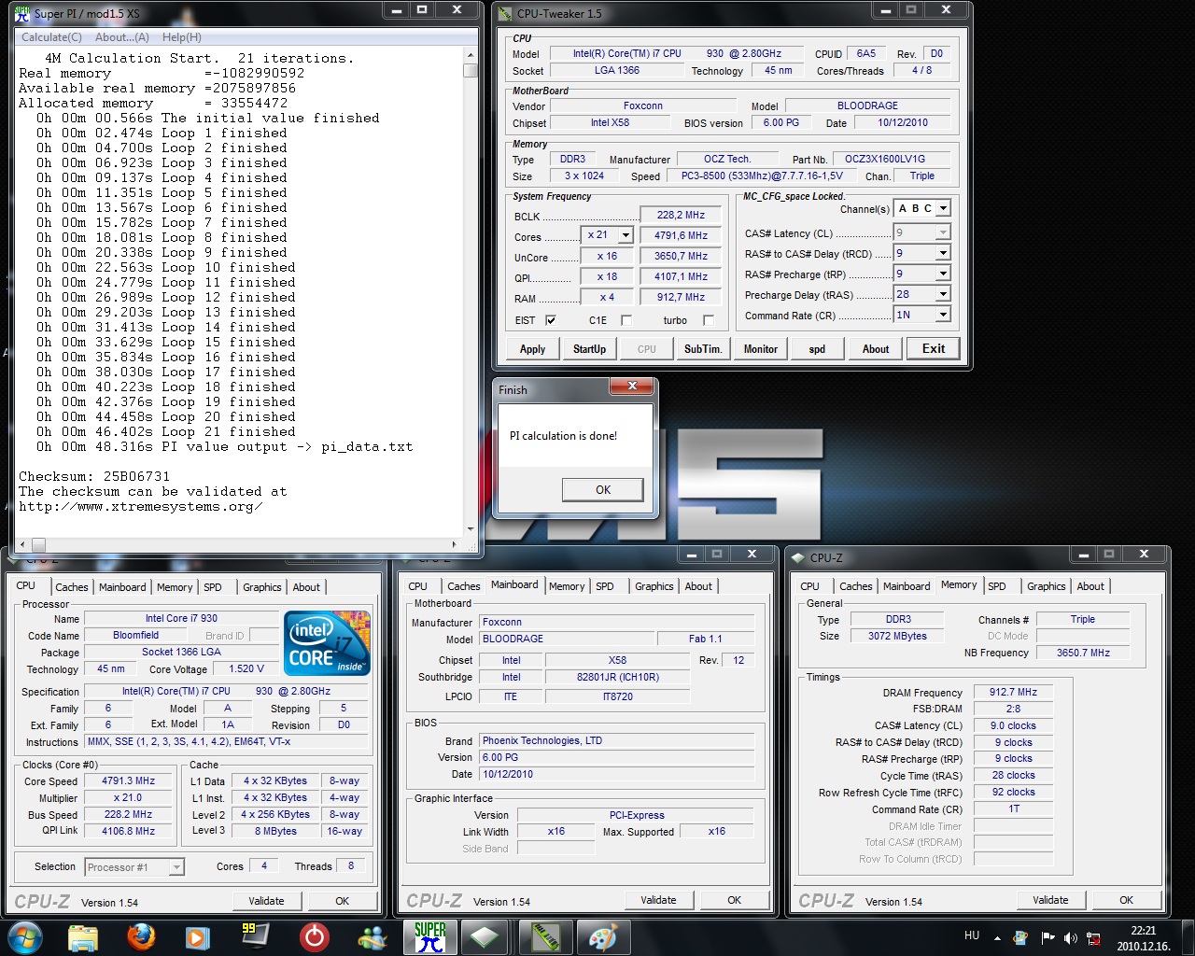Image resolution: width=1195 pixels, height=956 pixels.
Task: Click the DRAM Frequency 912.7 MHz value
Action: click(1014, 693)
